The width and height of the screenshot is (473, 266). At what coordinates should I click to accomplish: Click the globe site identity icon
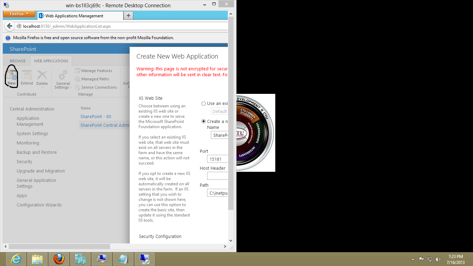coord(19,26)
